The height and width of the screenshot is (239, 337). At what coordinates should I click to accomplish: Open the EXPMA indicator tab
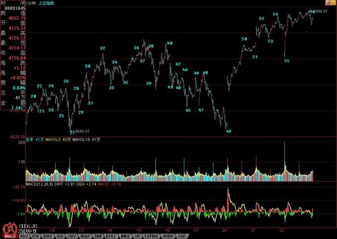point(151,236)
